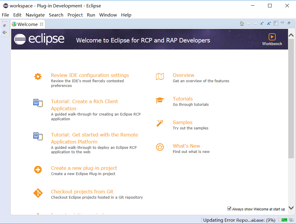The width and height of the screenshot is (296, 224).
Task: Click the Workbench icon to enter the workbench
Action: pos(272,37)
